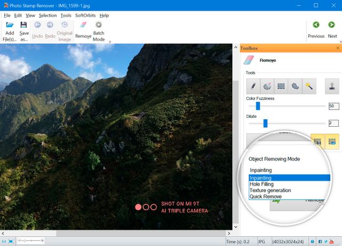Select the magic wand tool
Viewport: 342px width, 246px height.
point(309,86)
